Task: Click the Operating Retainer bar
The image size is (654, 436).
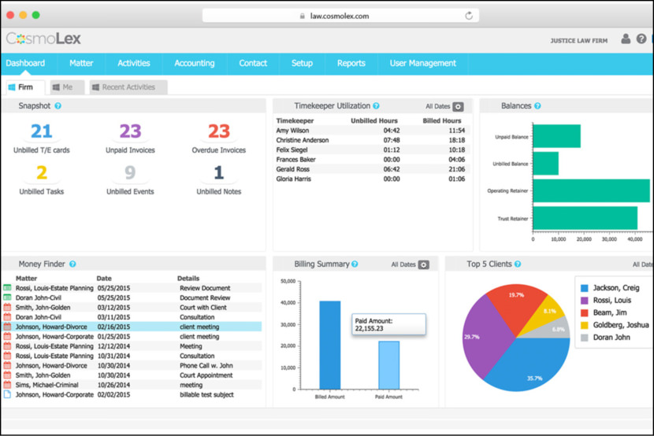Action: (592, 190)
